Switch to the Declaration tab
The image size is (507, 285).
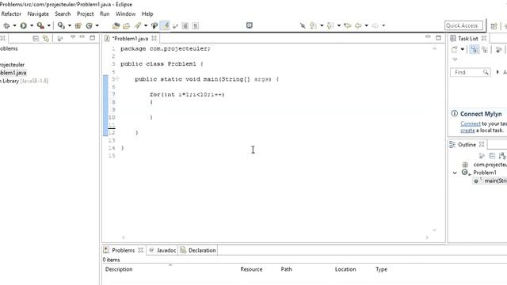tap(198, 250)
